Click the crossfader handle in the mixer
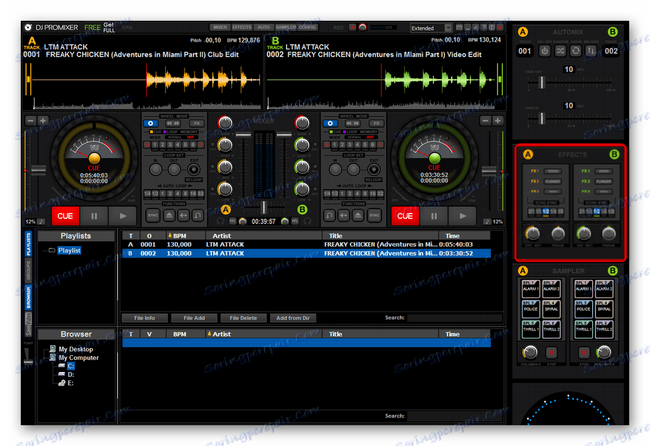Image resolution: width=650 pixels, height=446 pixels. 264,206
